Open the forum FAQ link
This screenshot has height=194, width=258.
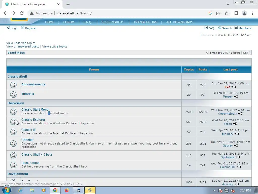pos(211,28)
